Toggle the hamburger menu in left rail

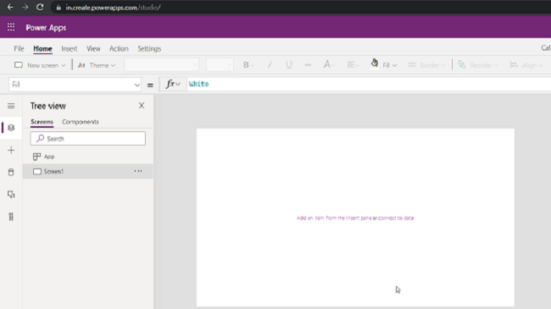pyautogui.click(x=11, y=106)
